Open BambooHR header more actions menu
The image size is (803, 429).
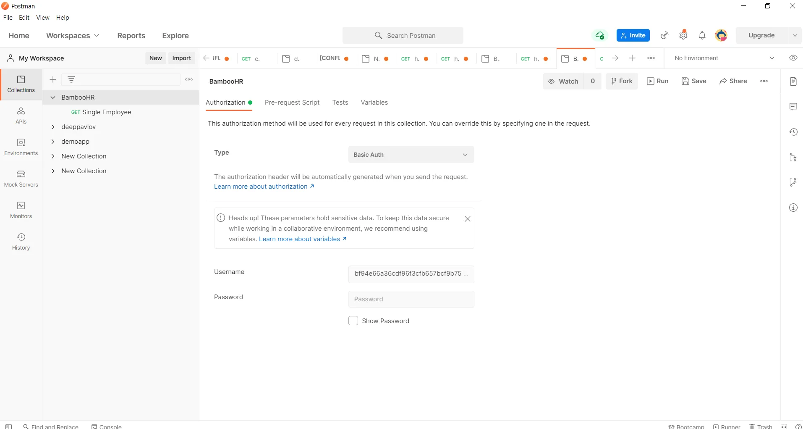click(764, 81)
